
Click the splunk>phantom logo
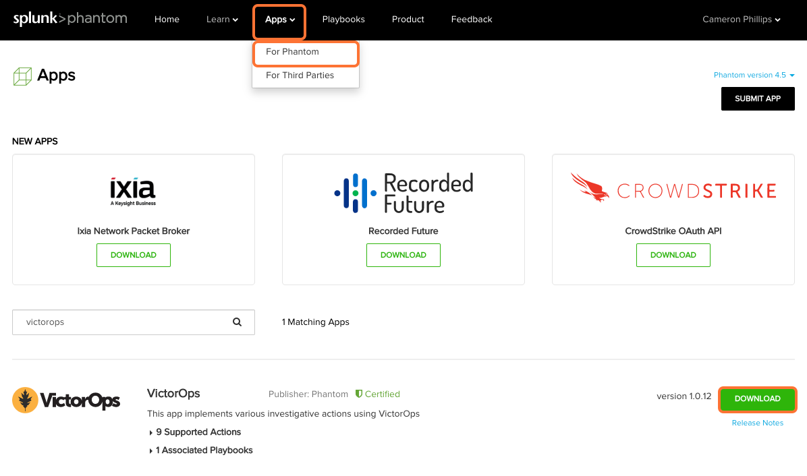pyautogui.click(x=69, y=19)
